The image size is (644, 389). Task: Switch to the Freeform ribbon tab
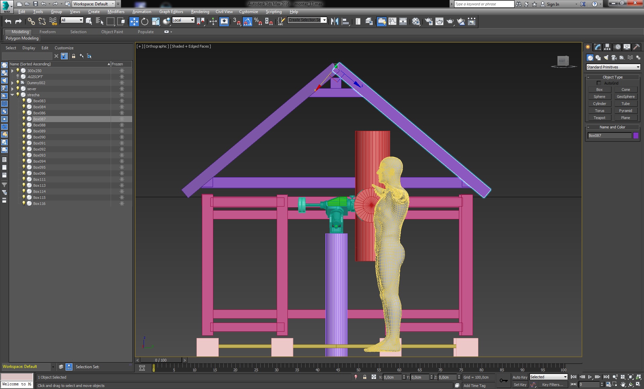coord(47,32)
